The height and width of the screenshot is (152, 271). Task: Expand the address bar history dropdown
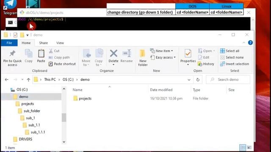click(189, 80)
